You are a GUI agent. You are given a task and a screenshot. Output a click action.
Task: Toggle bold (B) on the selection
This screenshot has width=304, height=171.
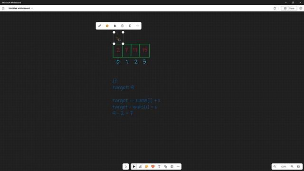(115, 26)
